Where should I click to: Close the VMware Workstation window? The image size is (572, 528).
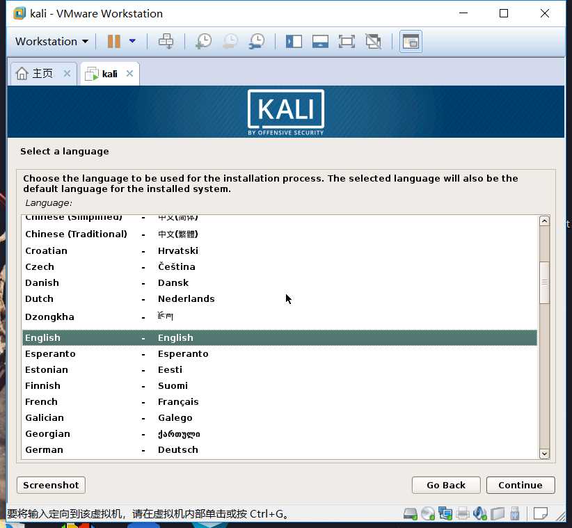(x=545, y=13)
